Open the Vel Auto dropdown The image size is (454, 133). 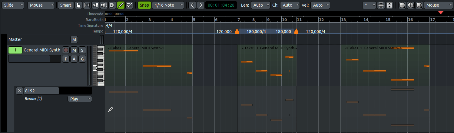[x=321, y=5]
